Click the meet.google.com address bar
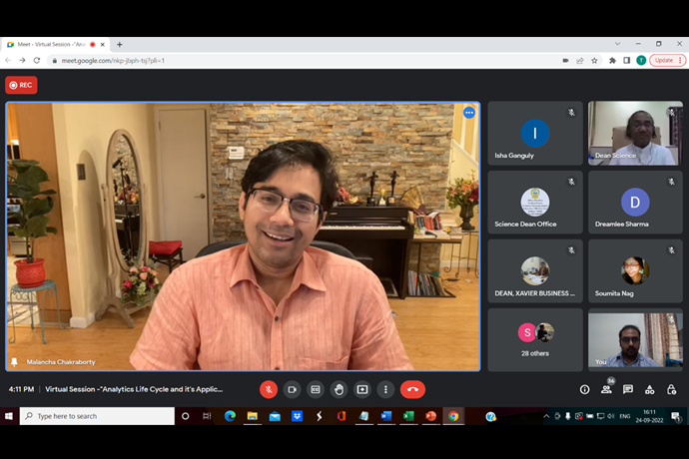Viewport: 689px width, 459px height. coord(300,60)
